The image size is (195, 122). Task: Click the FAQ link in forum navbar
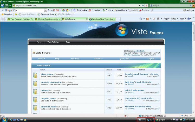(x=57, y=59)
